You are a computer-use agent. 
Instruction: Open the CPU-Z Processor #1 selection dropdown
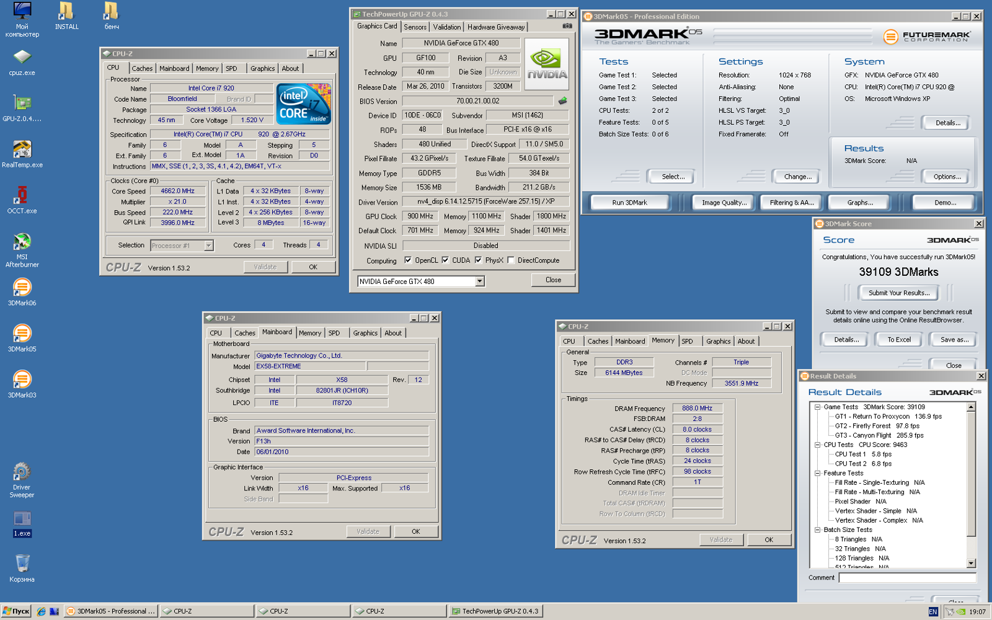(208, 246)
